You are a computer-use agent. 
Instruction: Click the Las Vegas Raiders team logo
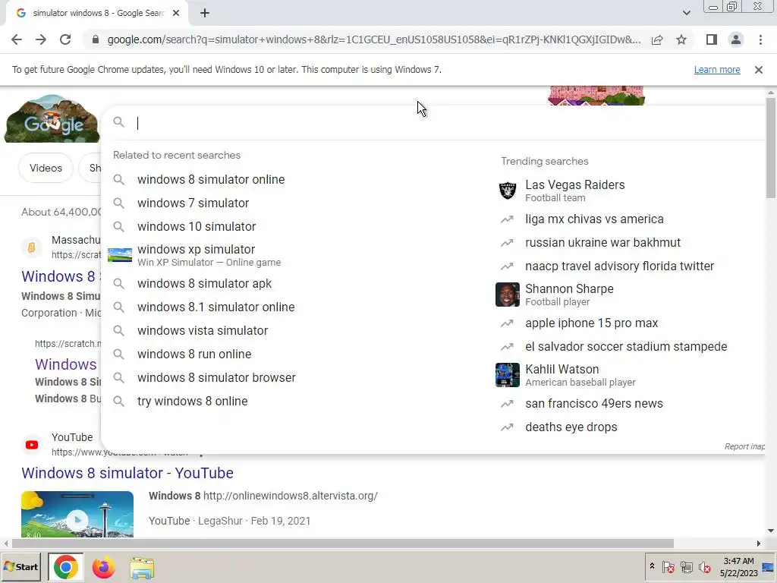tap(508, 191)
